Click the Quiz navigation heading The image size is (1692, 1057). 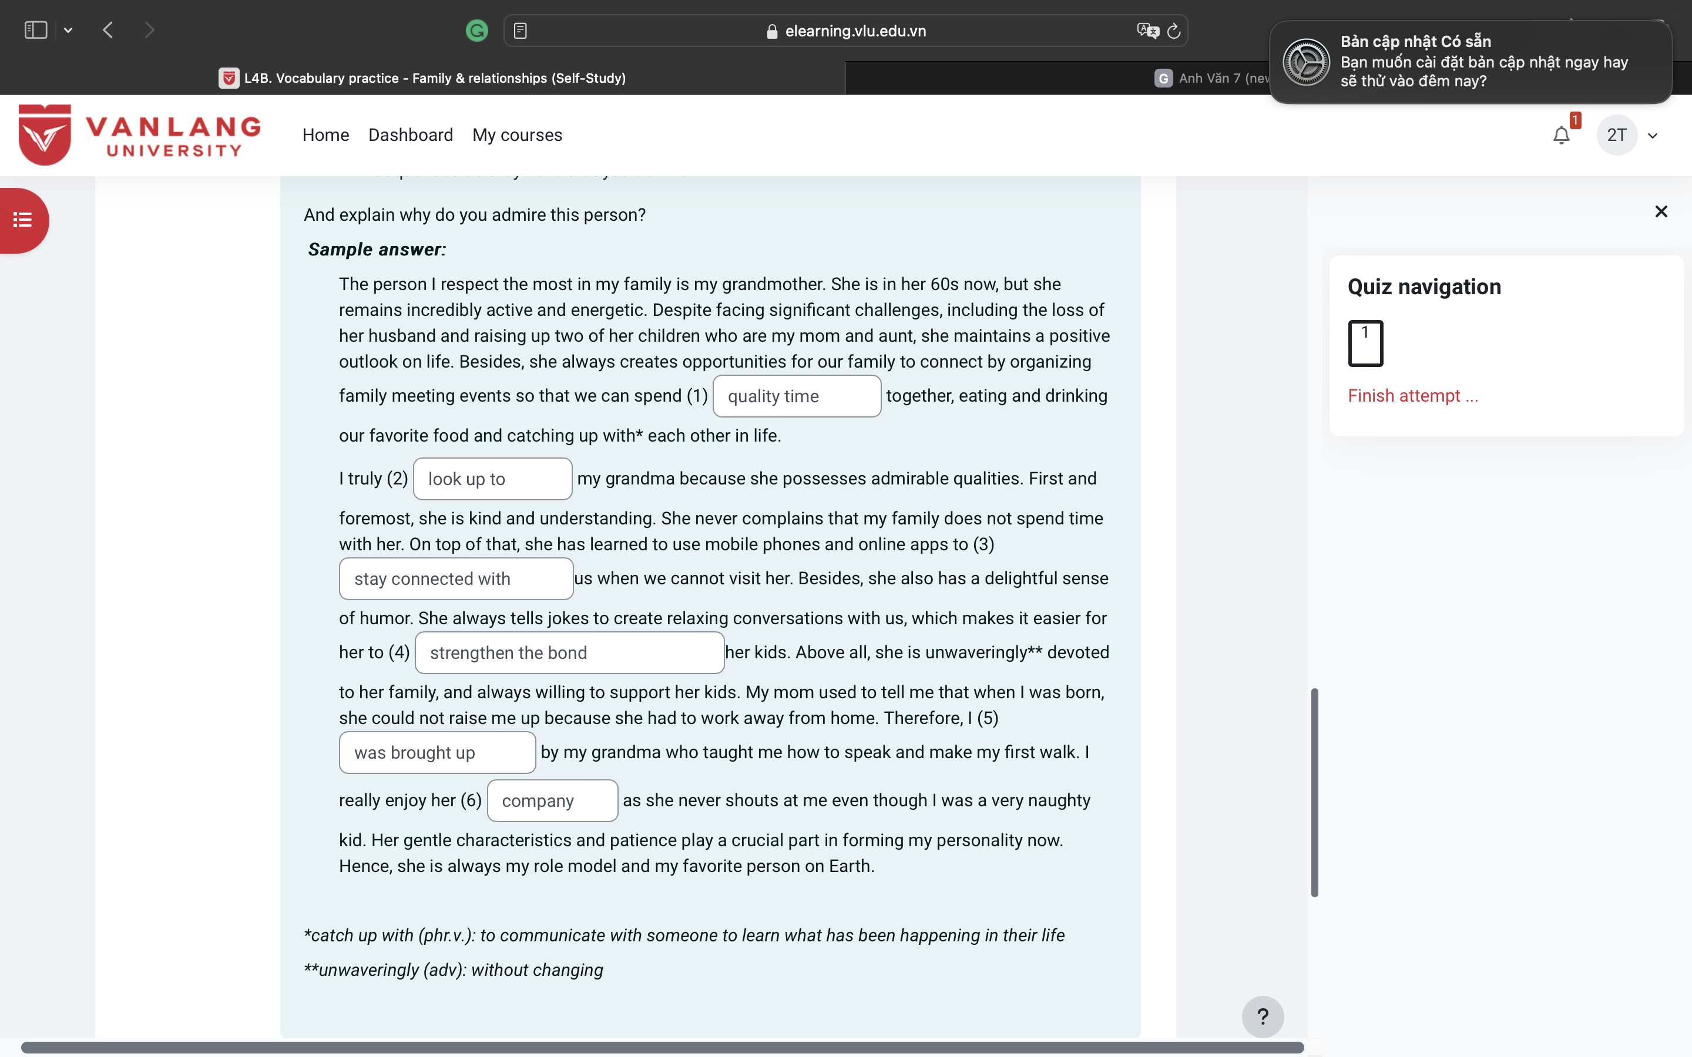pos(1424,287)
